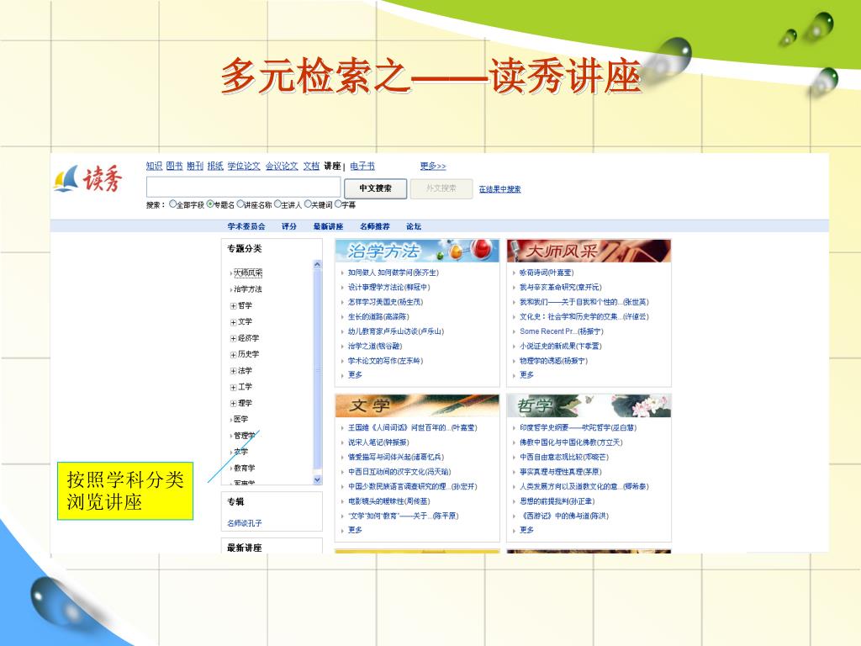
Task: Select the 主讲人 radio button
Action: (x=277, y=204)
